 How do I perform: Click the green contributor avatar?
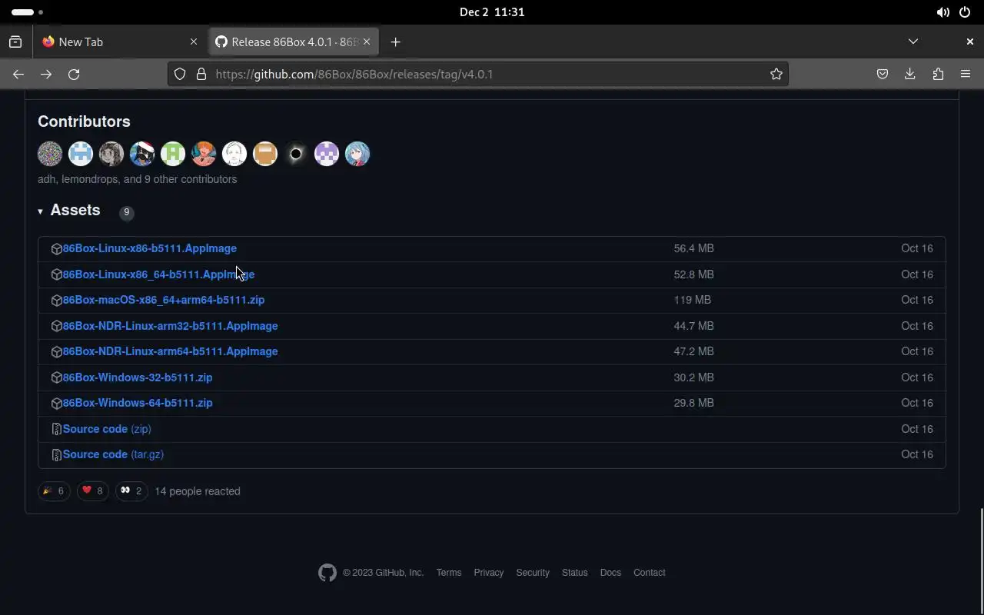coord(173,154)
